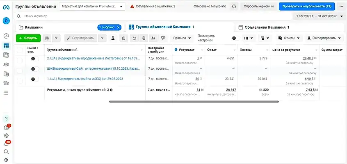Expand the Правила dropdown
Image resolution: width=347 pixels, height=164 pixels.
click(x=183, y=38)
